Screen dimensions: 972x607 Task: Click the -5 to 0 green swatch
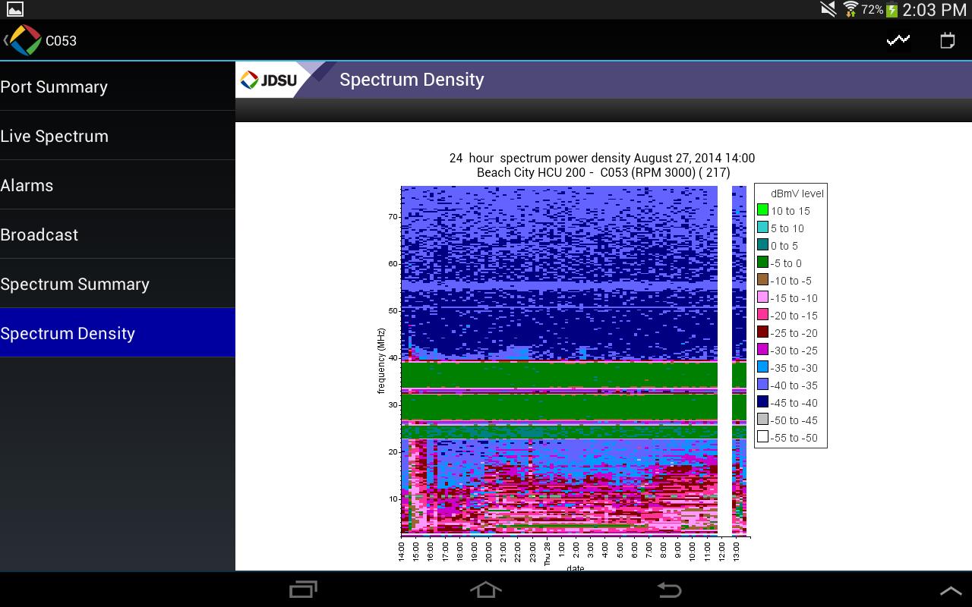tap(762, 263)
